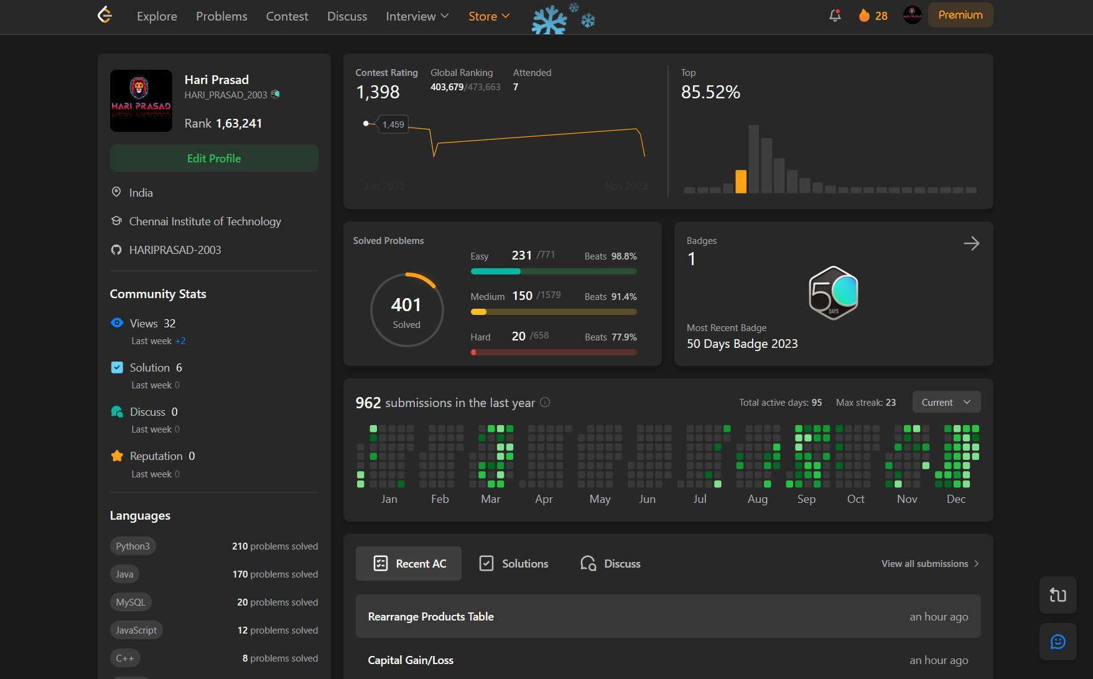
Task: Click the location pin icon beside India
Action: [116, 192]
